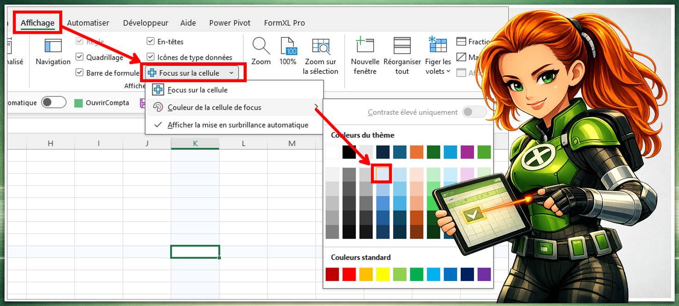The image size is (679, 306).
Task: Set zoom to 100% icon
Action: [288, 47]
